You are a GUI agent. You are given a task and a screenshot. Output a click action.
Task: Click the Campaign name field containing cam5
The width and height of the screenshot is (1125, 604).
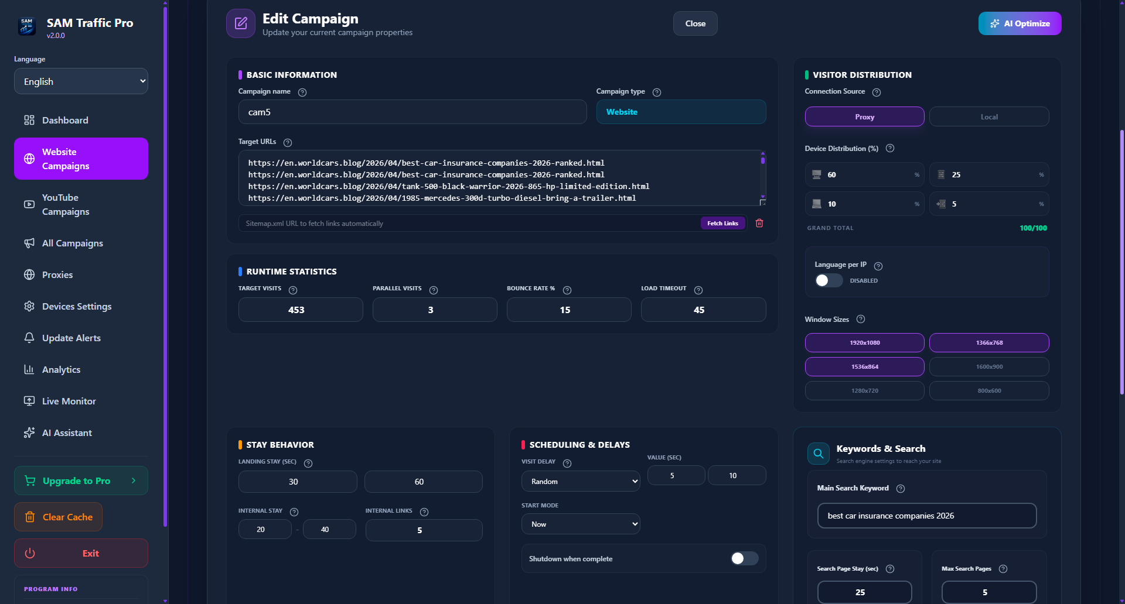[x=412, y=112]
